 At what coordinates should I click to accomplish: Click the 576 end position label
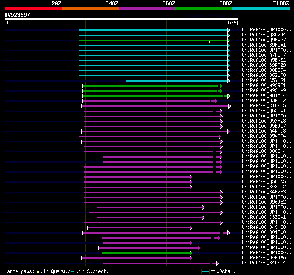tap(232, 23)
